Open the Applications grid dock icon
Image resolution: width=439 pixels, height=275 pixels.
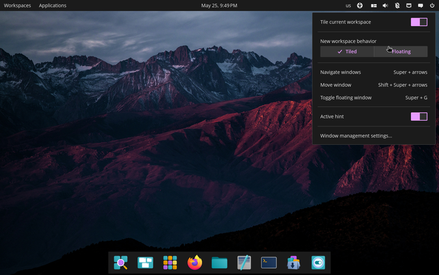tap(170, 263)
